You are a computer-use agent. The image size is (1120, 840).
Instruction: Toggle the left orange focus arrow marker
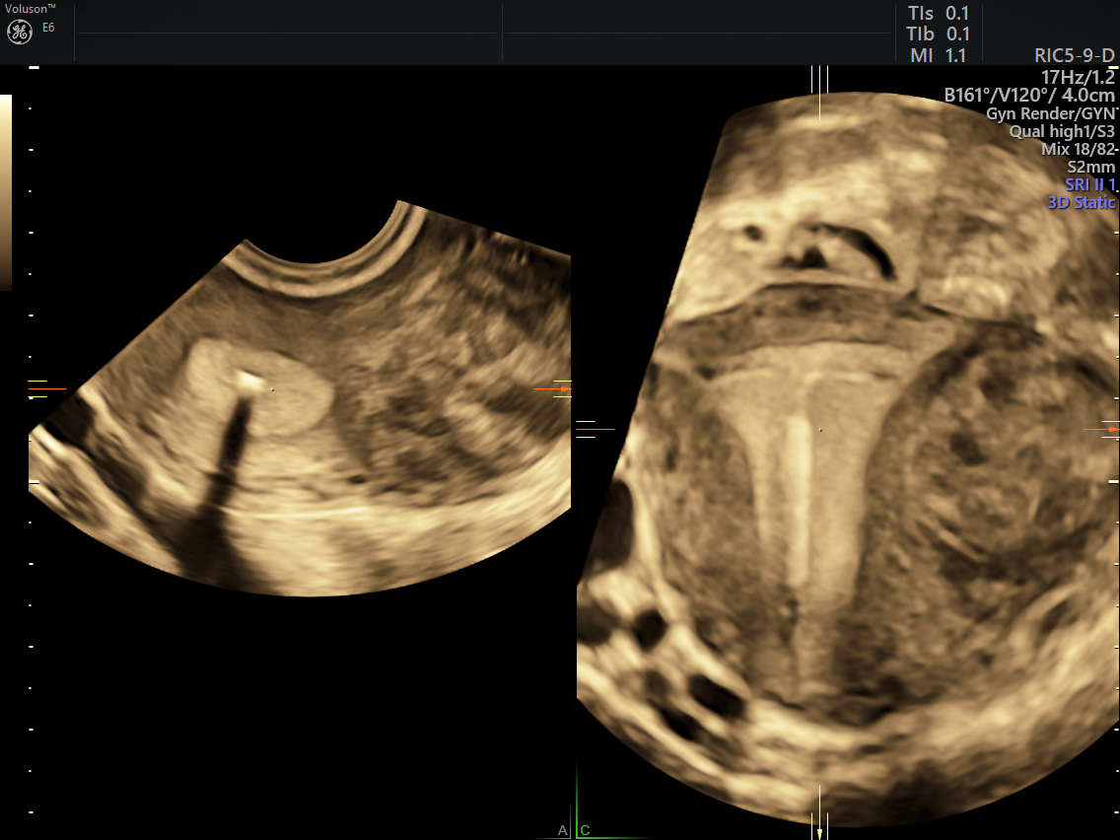point(49,387)
